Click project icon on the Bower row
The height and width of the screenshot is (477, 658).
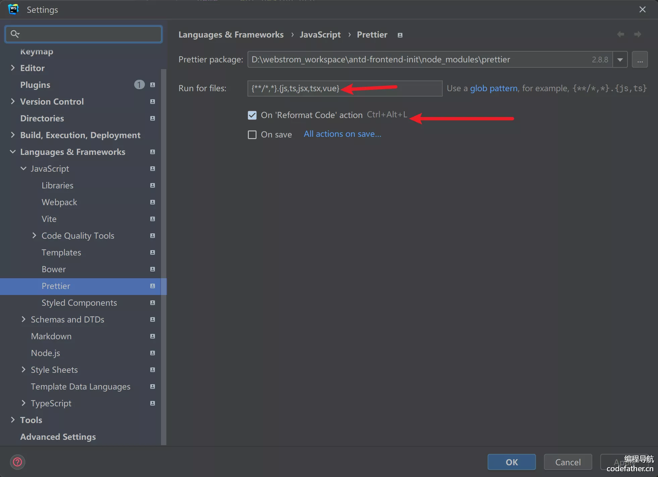pos(153,269)
